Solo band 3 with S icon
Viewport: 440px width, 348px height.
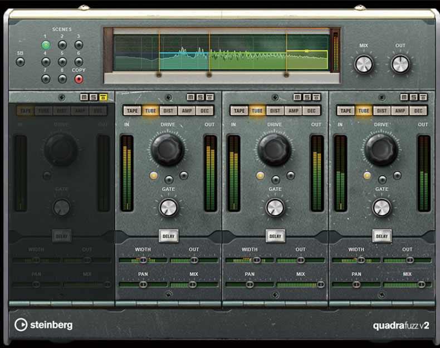307,97
